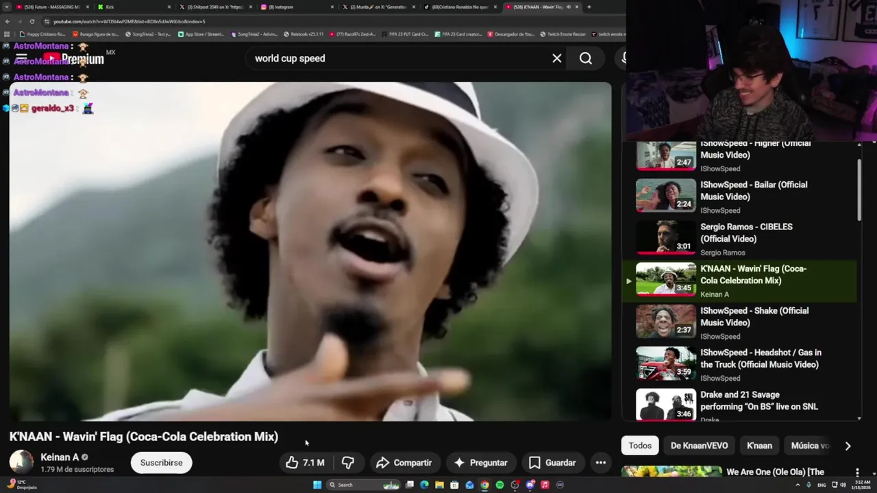Open Google Chrome from taskbar
Viewport: 877px width, 493px height.
(484, 485)
